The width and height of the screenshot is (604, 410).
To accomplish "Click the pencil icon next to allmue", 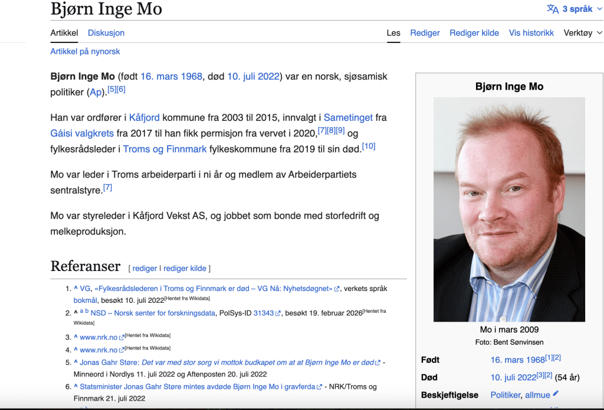I will [x=556, y=394].
